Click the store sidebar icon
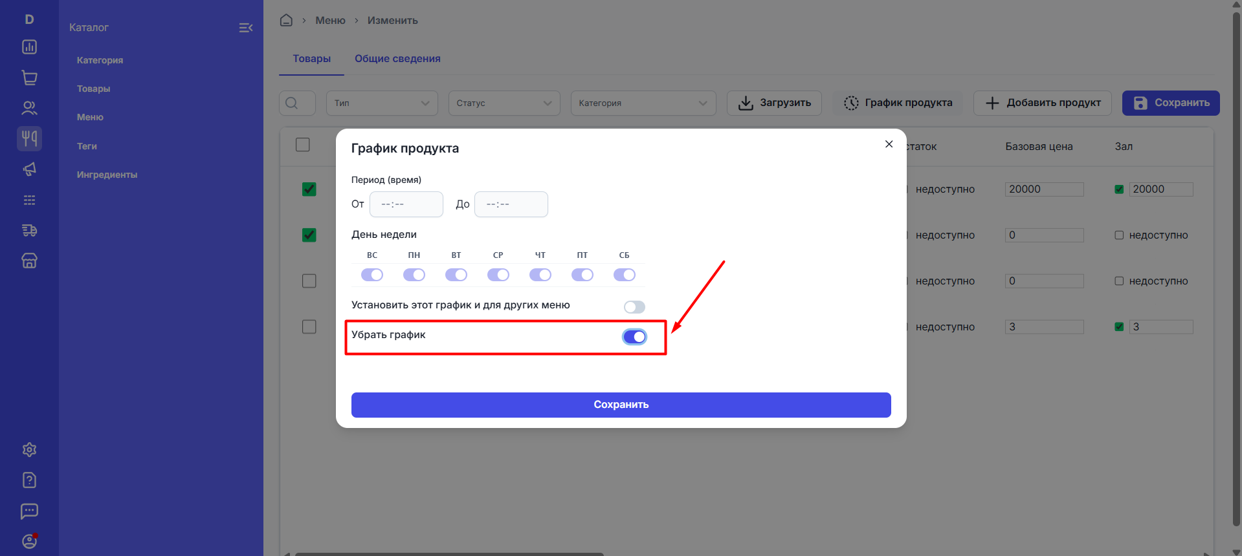This screenshot has height=556, width=1242. (x=29, y=261)
